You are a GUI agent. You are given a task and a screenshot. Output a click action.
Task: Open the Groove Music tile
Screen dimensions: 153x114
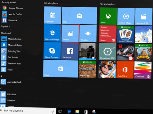point(126,16)
